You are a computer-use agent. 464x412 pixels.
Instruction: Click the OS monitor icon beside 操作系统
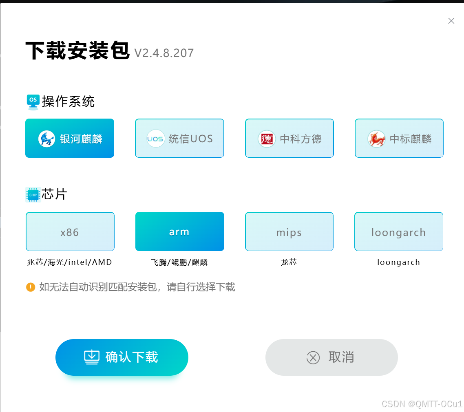(x=33, y=102)
